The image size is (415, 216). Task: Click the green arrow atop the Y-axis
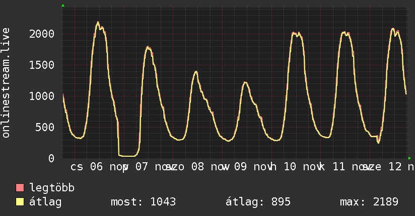pos(62,6)
